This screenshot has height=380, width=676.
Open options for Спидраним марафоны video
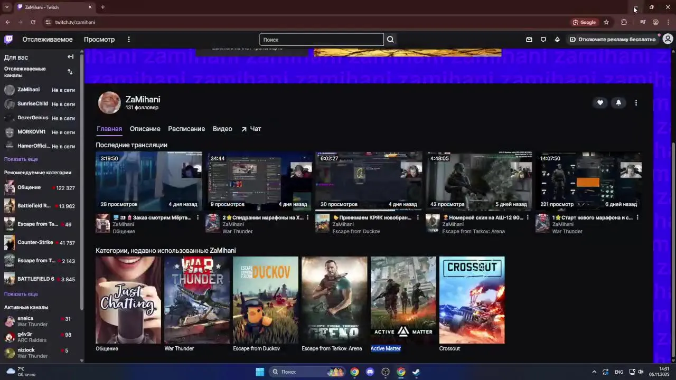click(x=308, y=217)
